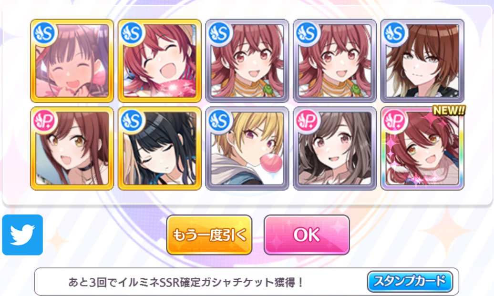This screenshot has height=296, width=494.
Task: Select the gold P-type card with choker girl
Action: 72,149
